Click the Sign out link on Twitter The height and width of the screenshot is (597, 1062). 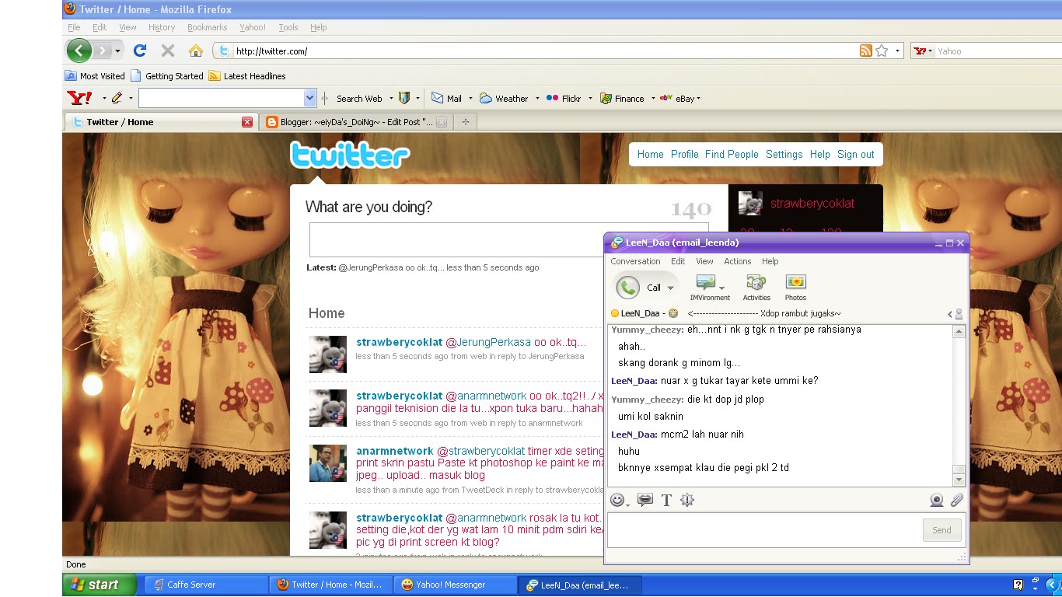tap(856, 154)
